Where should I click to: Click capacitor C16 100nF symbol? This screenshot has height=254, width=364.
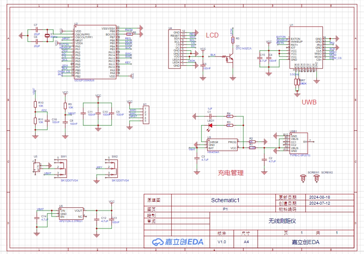(47, 121)
